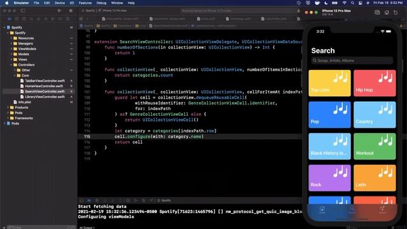
Task: Take a Simulator screenshot with camera icon
Action: (377, 13)
